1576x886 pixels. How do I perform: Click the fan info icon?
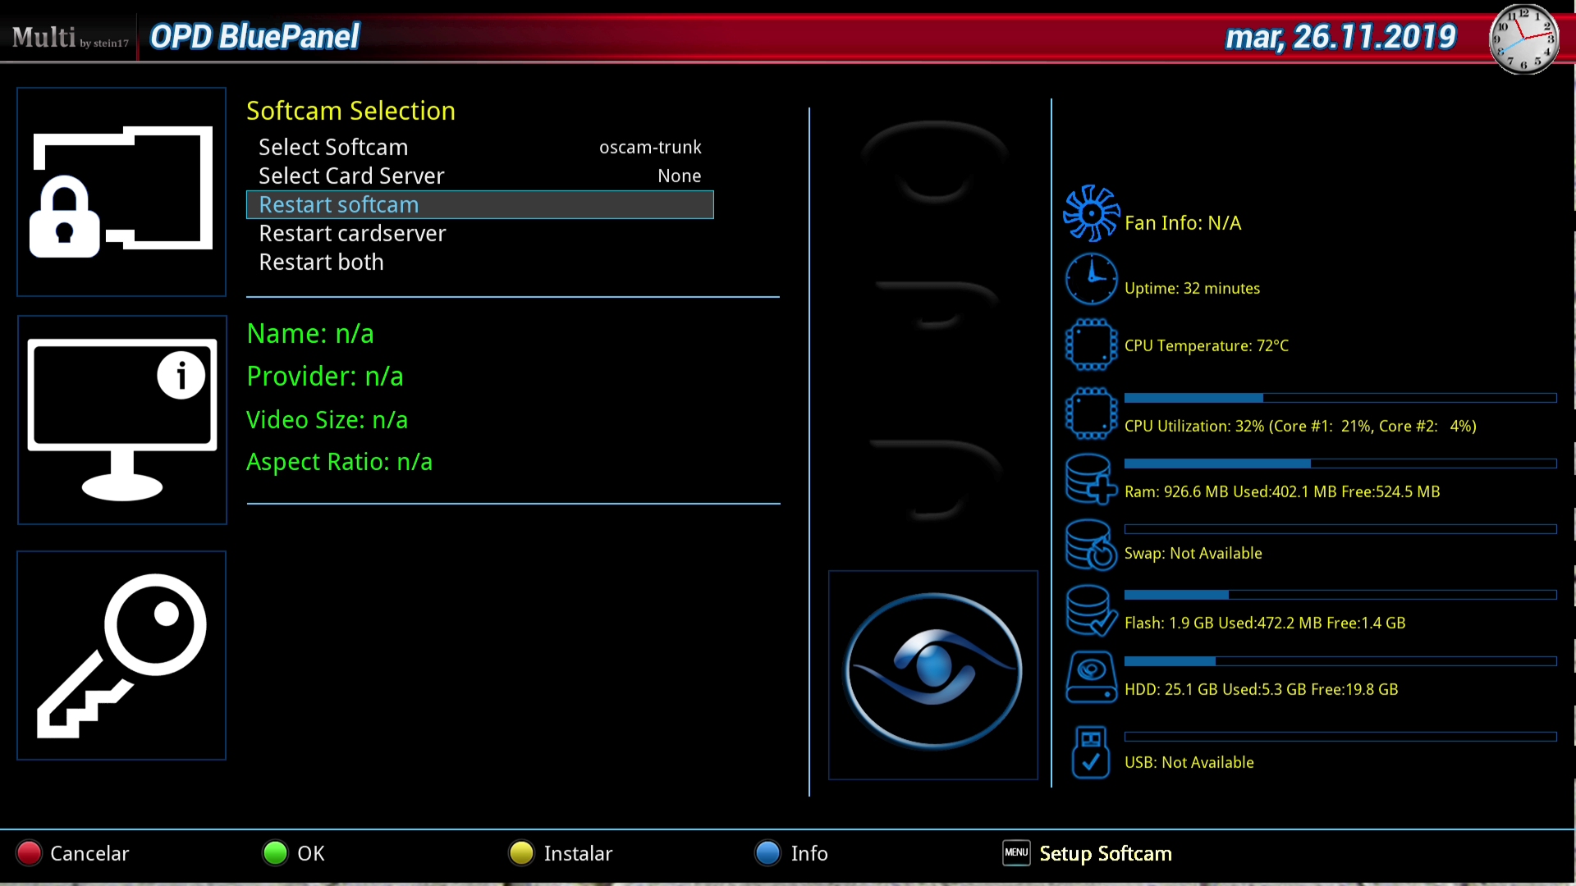coord(1091,213)
